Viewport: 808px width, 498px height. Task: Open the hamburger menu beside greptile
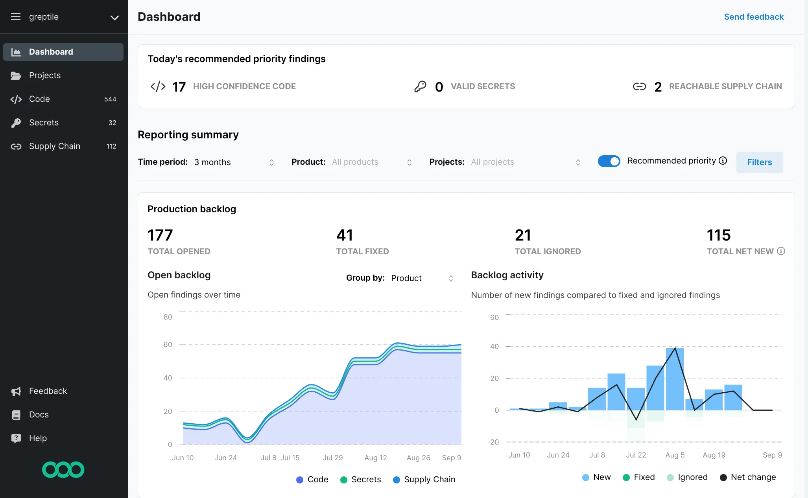click(x=16, y=17)
